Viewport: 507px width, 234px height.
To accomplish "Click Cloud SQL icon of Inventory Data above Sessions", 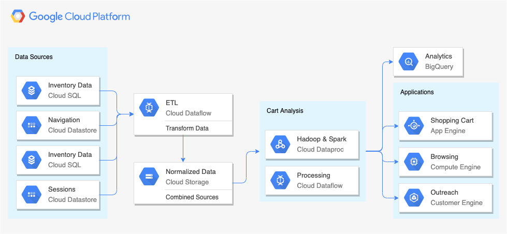I will click(x=32, y=159).
